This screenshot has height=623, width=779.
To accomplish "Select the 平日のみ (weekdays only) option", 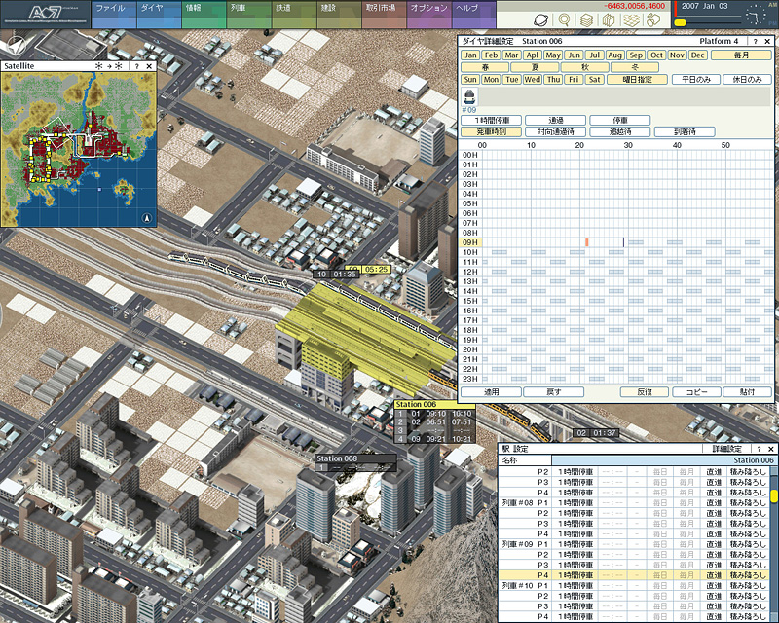I will [x=696, y=80].
